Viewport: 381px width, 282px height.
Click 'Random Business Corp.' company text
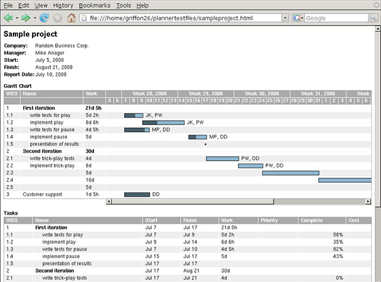coord(62,45)
